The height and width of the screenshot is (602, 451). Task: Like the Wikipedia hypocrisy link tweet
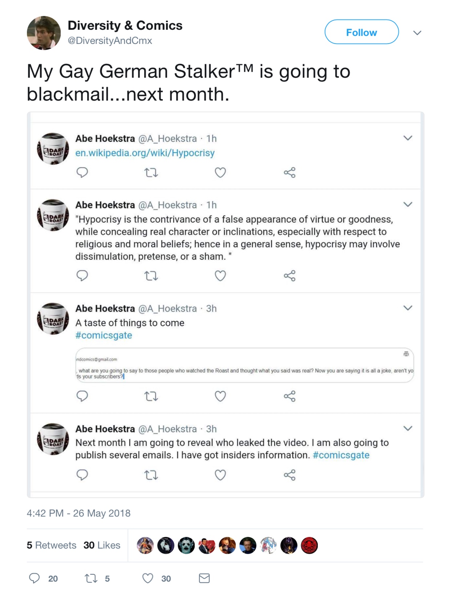[x=220, y=172]
